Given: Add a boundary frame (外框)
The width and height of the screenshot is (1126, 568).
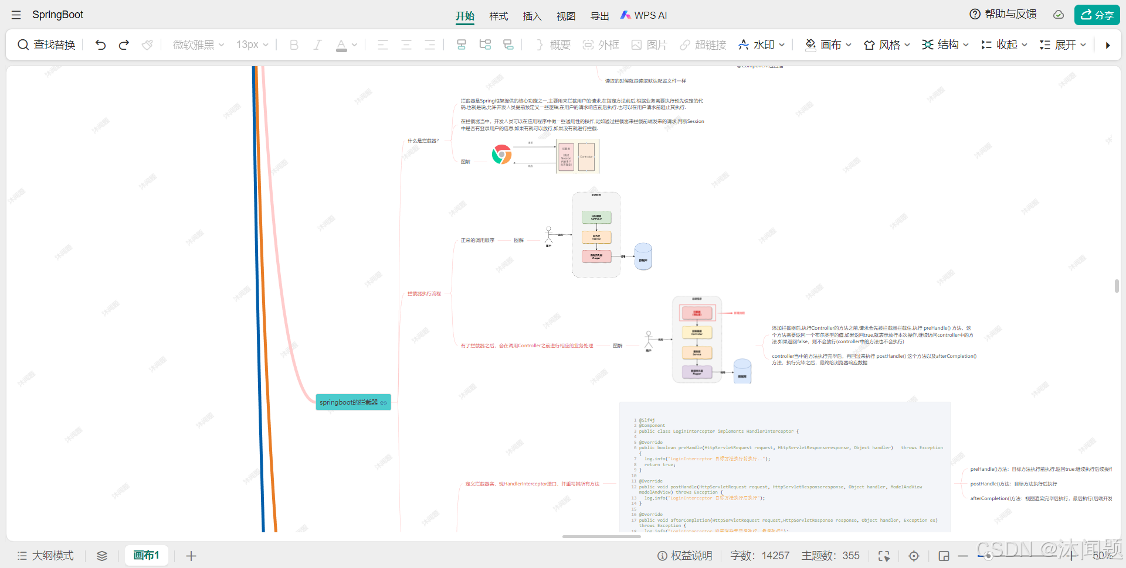Looking at the screenshot, I should click(601, 45).
